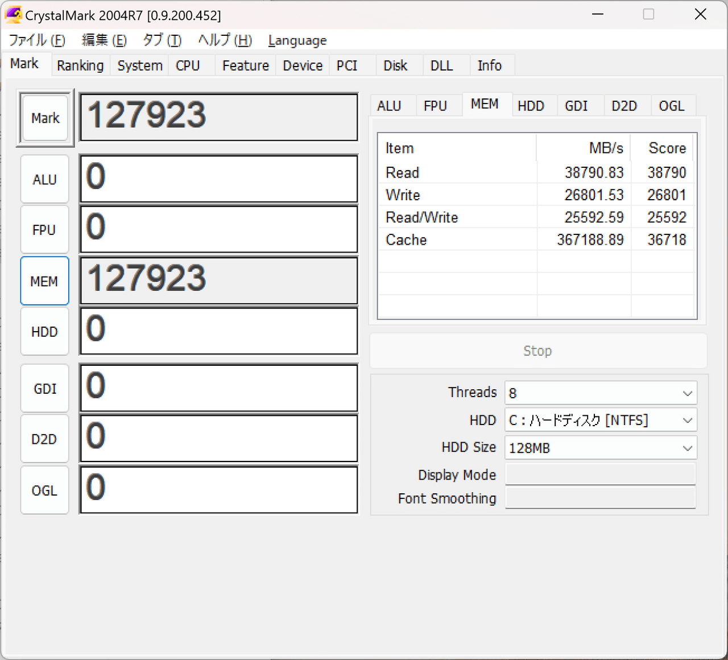Open the OGL results tab
The height and width of the screenshot is (660, 728).
[x=671, y=106]
